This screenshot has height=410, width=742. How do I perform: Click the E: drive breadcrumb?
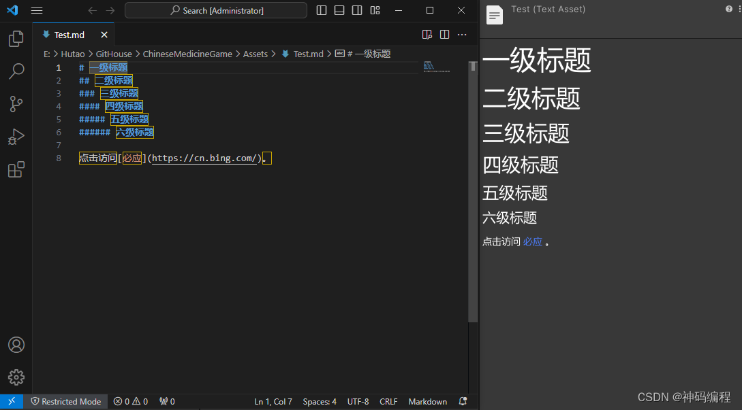[47, 54]
